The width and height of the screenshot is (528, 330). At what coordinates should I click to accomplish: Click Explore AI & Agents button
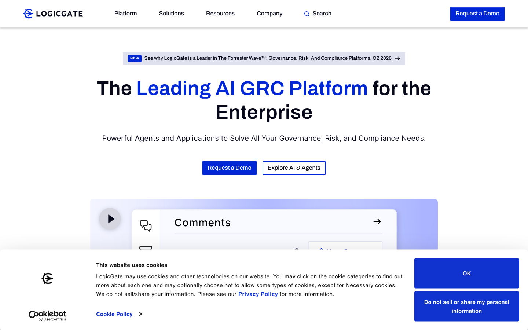[x=294, y=168]
